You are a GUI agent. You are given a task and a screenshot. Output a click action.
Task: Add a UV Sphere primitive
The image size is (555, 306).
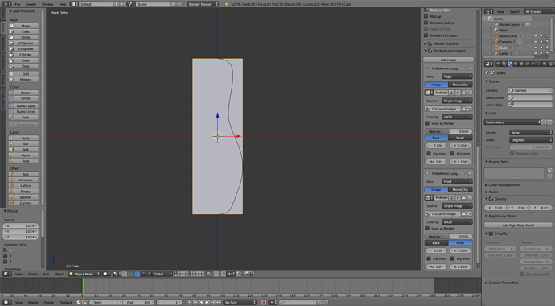[x=23, y=43]
